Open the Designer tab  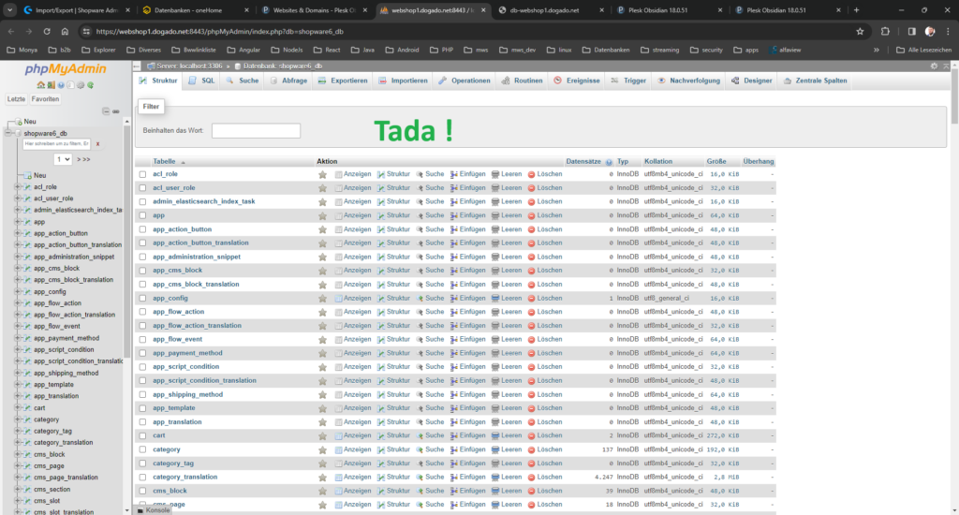pos(752,81)
